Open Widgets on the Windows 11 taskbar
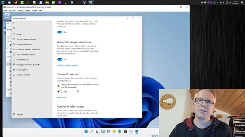Image resolution: width=245 pixels, height=137 pixels. (x=103, y=131)
